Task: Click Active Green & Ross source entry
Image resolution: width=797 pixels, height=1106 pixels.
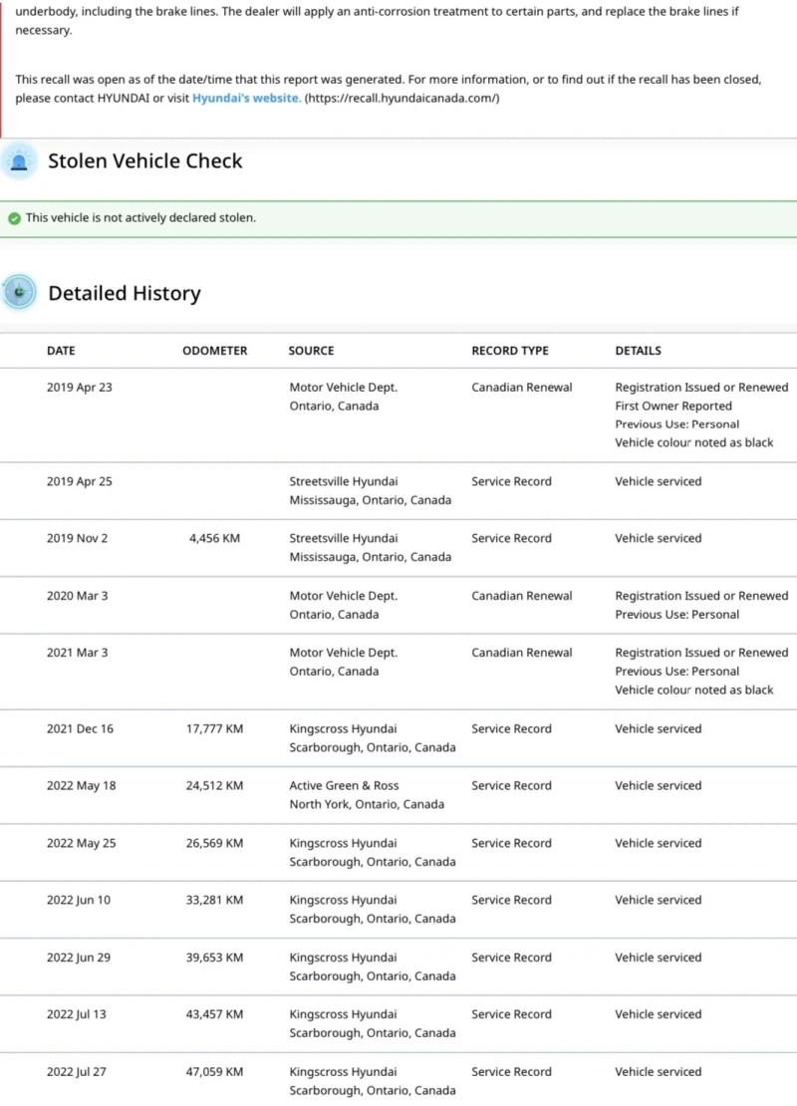Action: coord(344,785)
